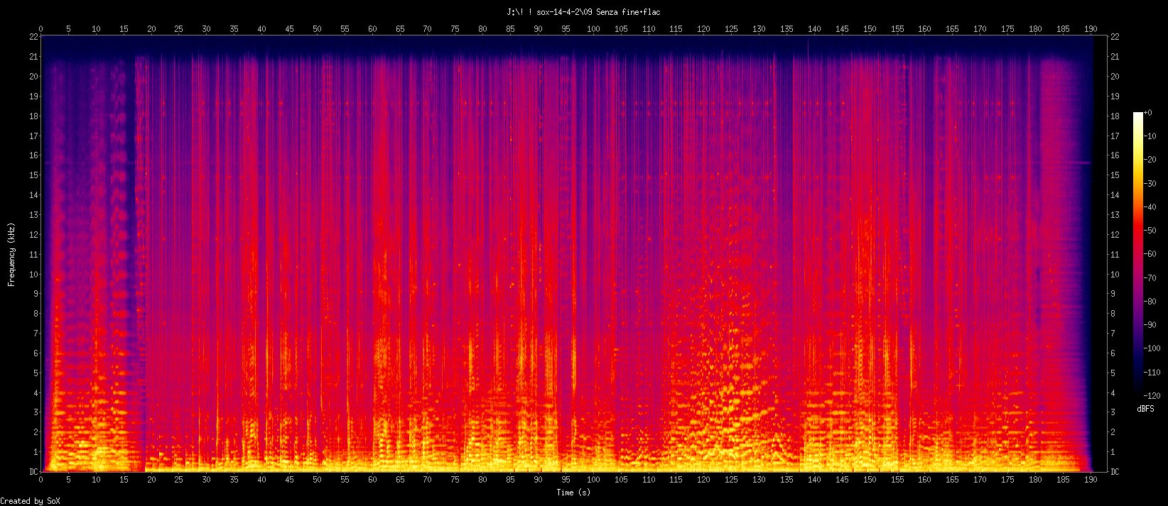Click the 'Time (s)' axis label
The height and width of the screenshot is (506, 1168).
[573, 493]
